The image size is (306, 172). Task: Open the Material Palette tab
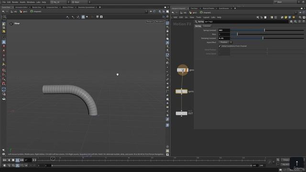coord(208,9)
